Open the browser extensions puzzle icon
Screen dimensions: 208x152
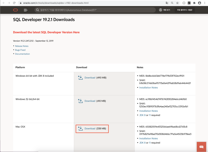(x=194, y=3)
